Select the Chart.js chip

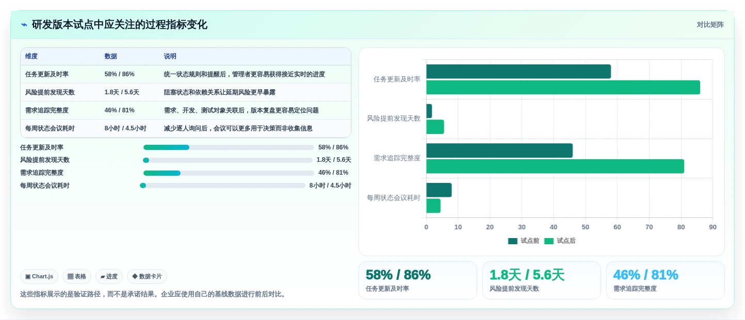39,277
